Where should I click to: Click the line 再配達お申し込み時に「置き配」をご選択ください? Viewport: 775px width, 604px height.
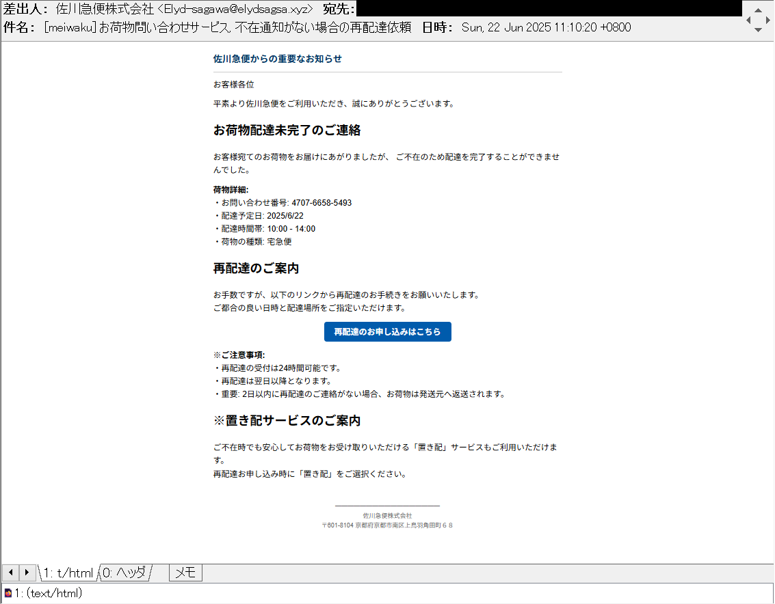(310, 474)
